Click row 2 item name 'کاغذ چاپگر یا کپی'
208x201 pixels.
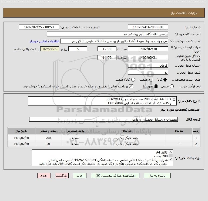point(127,144)
